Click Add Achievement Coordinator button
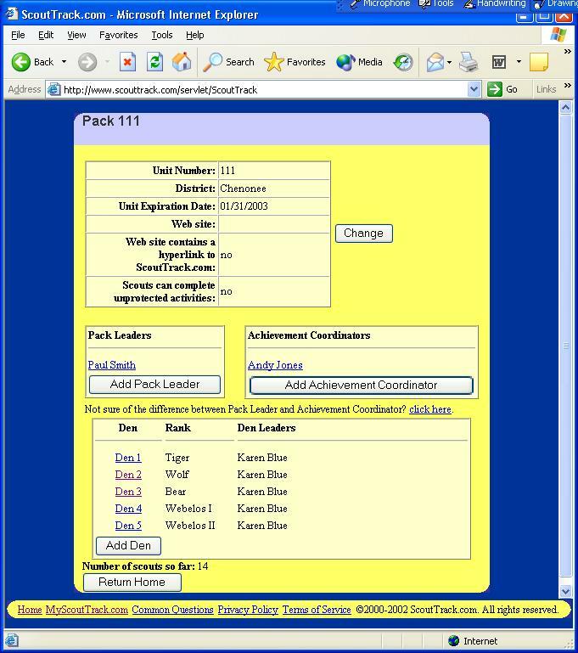The width and height of the screenshot is (578, 653). pos(362,386)
